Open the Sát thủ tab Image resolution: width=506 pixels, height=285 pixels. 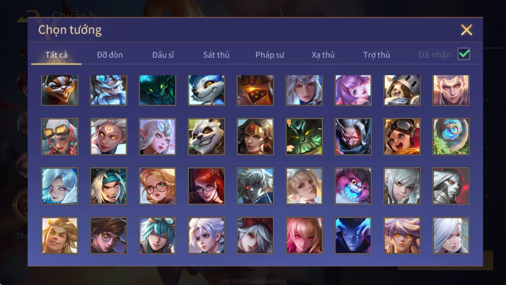[x=216, y=55]
